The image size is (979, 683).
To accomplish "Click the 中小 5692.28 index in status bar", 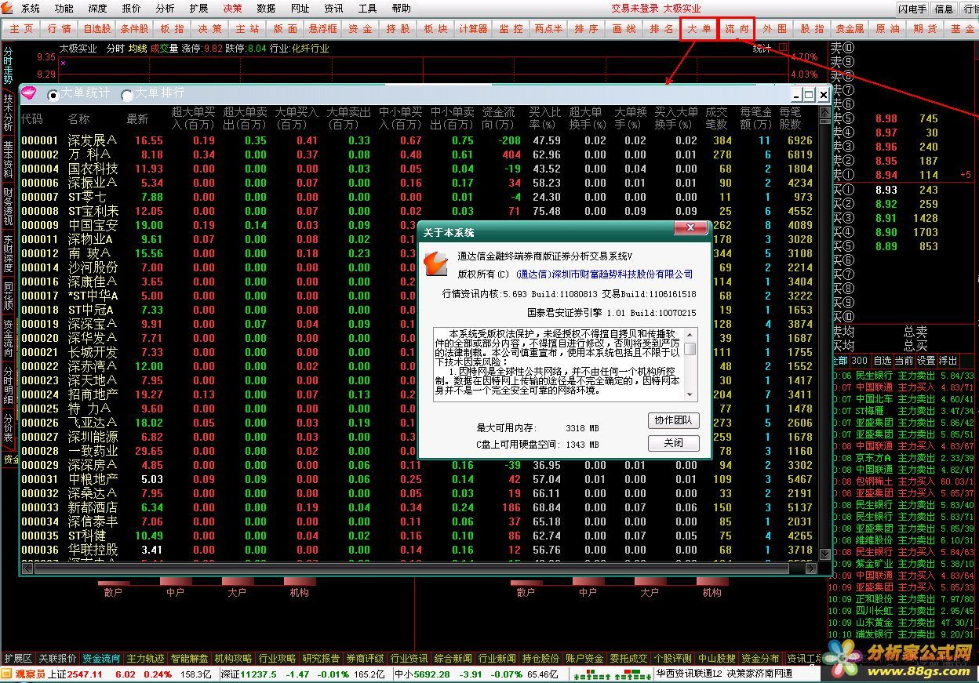I will pos(422,674).
